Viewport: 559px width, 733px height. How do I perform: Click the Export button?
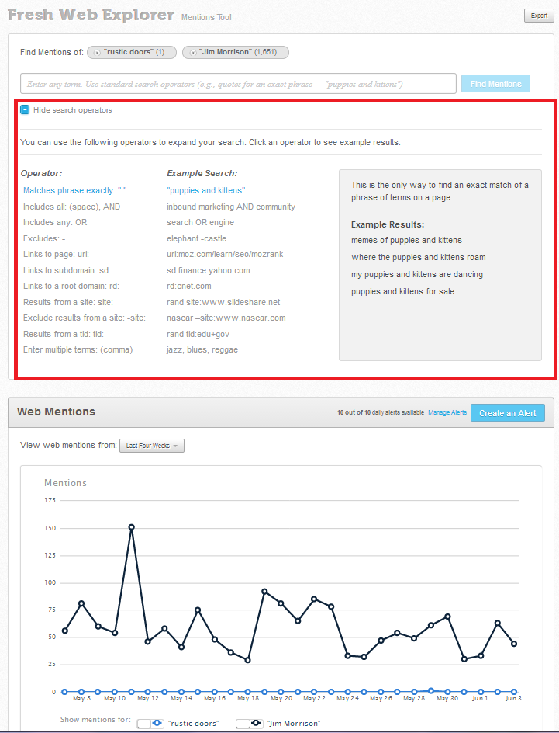tap(539, 16)
